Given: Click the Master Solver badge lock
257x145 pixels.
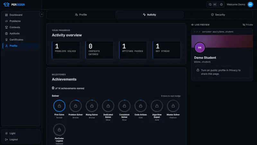Looking at the screenshot, I should point(173,106).
